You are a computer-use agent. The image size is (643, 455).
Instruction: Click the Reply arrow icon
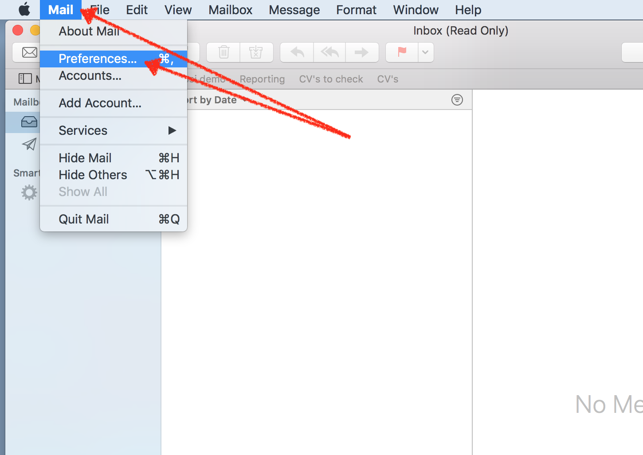point(297,52)
